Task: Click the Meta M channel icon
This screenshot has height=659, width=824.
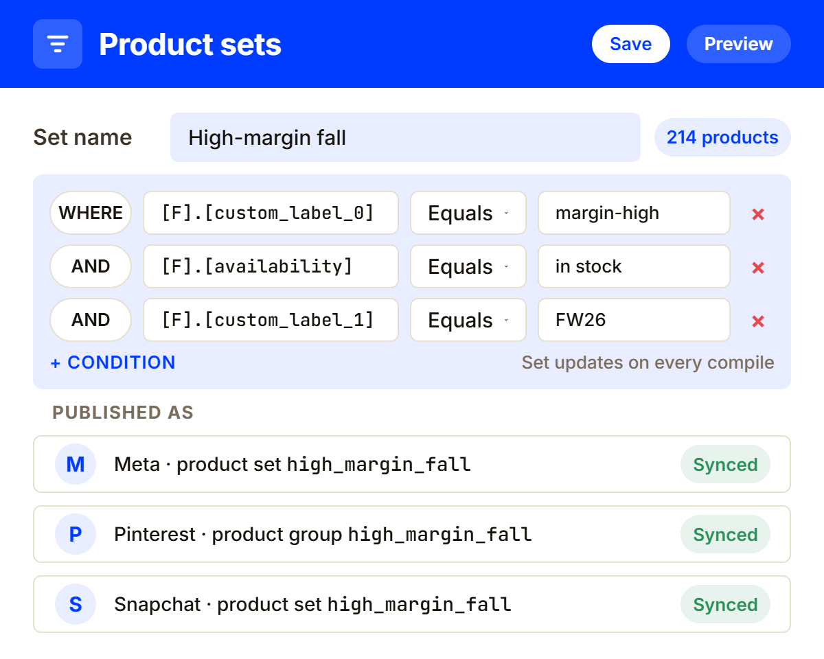Action: tap(76, 465)
